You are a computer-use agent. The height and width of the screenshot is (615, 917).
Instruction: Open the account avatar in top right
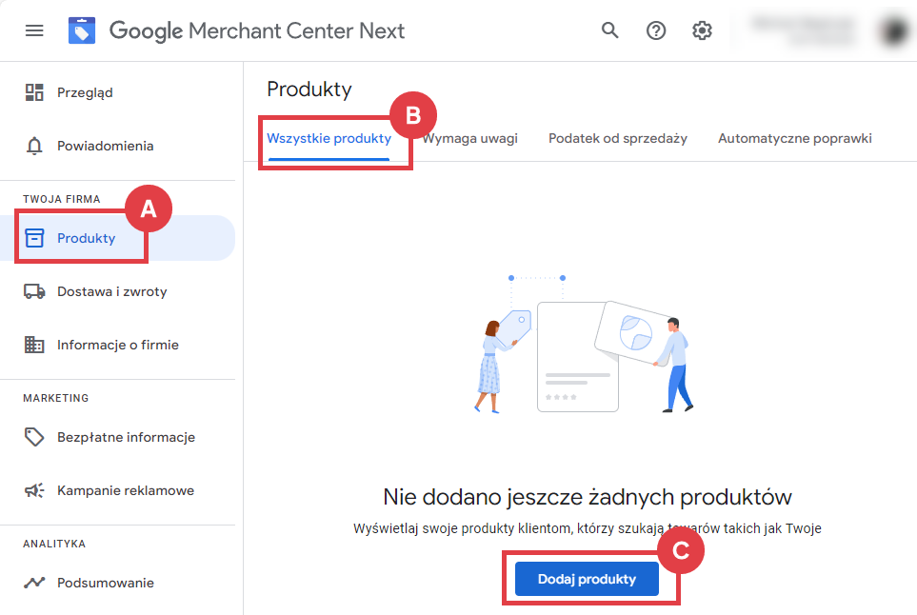tap(893, 30)
